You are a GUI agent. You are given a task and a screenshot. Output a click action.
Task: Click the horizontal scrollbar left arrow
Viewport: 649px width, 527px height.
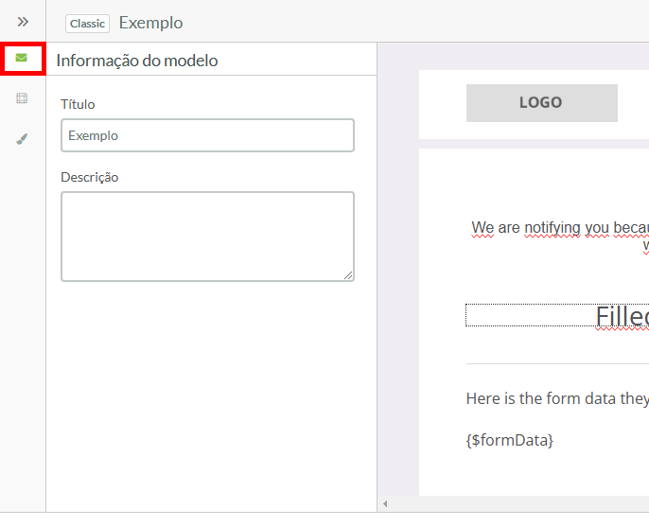[x=385, y=503]
